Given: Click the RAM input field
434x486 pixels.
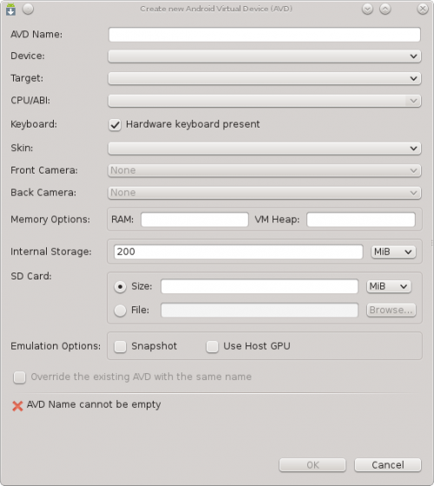Looking at the screenshot, I should [x=194, y=220].
